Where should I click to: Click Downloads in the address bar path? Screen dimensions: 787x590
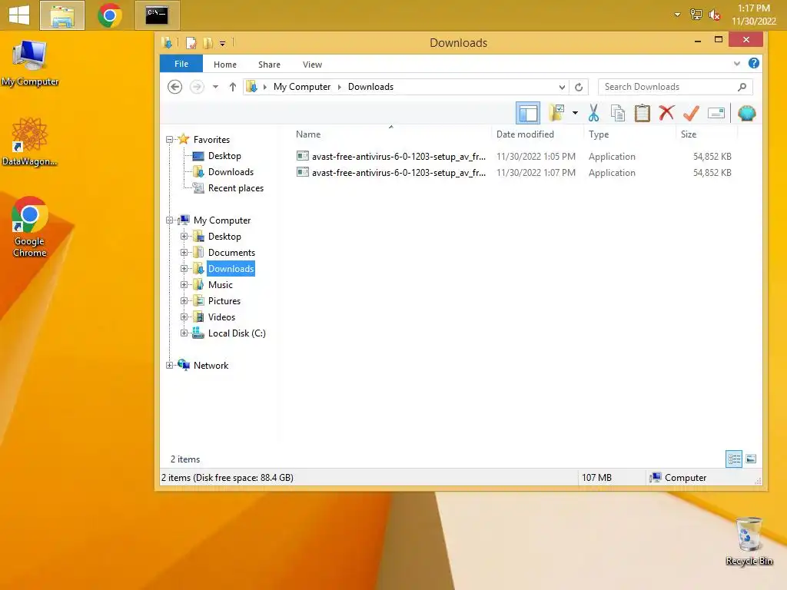point(370,87)
